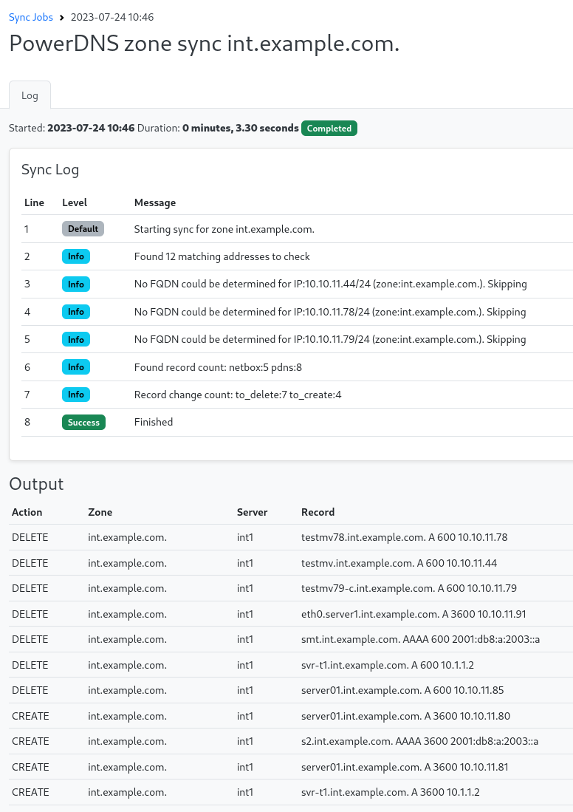Click int1 server cell in the testmv79-c row
This screenshot has height=812, width=573.
tap(245, 588)
